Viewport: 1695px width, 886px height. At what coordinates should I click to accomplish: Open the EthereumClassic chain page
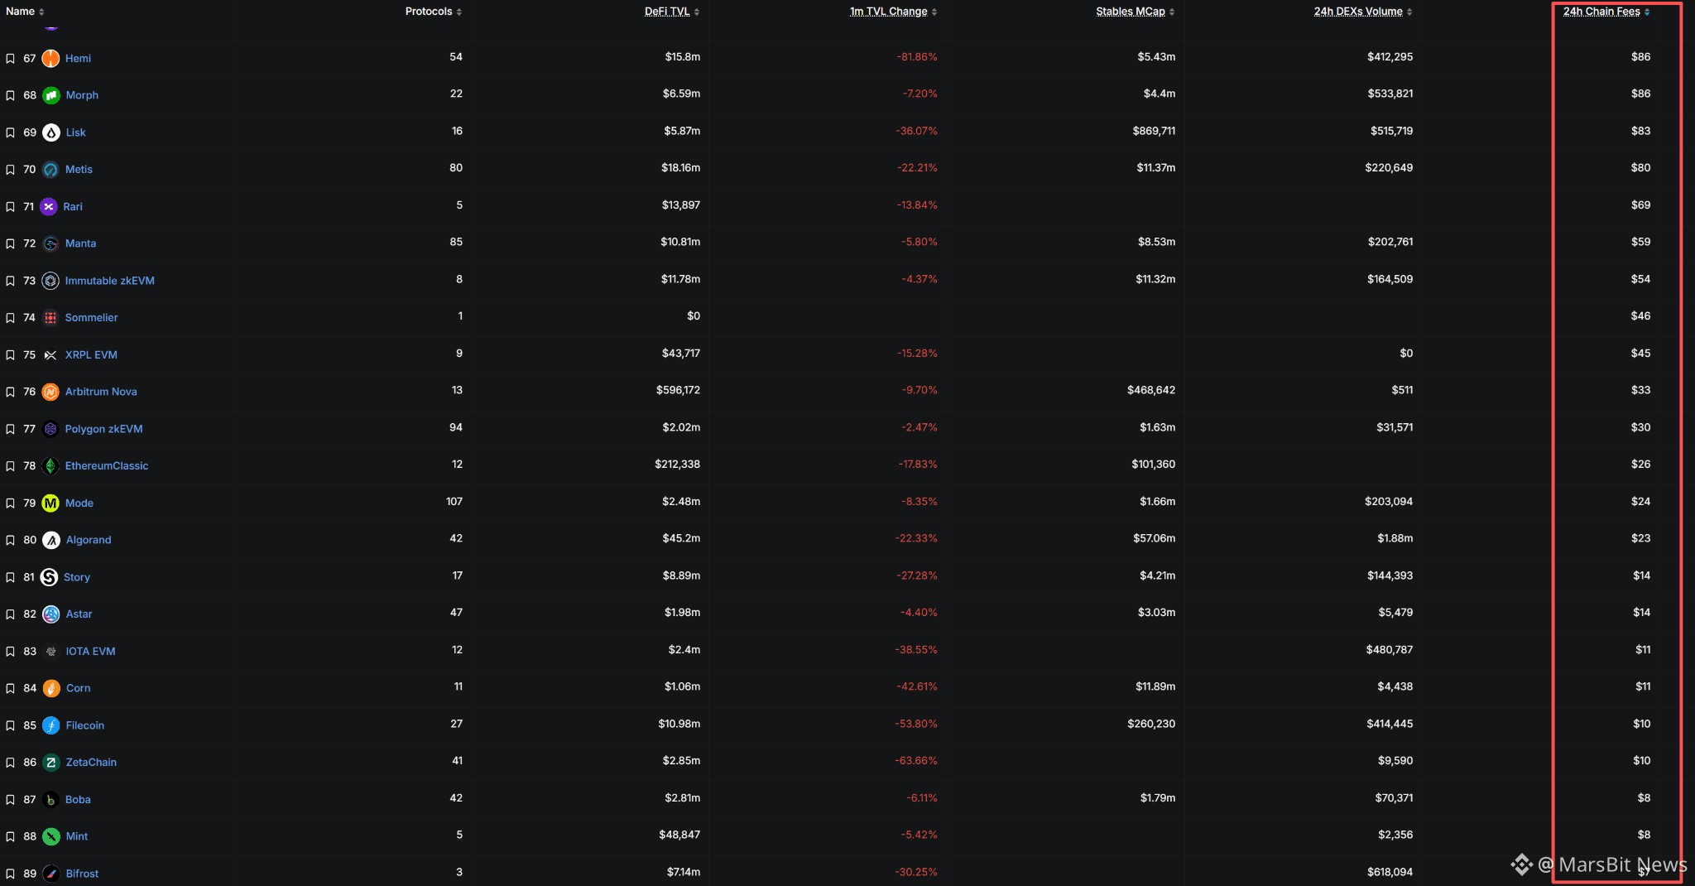[107, 466]
